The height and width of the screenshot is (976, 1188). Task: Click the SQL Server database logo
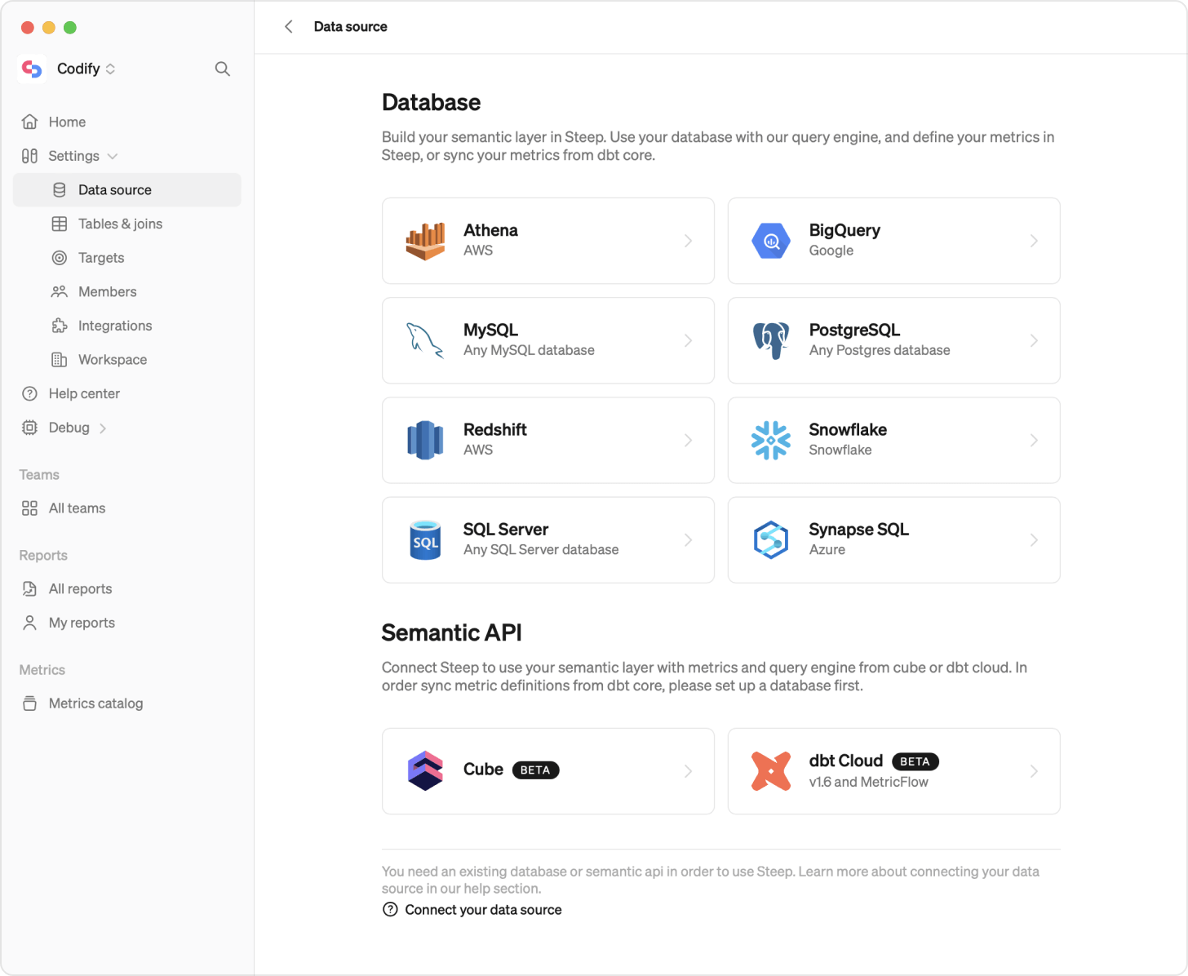[425, 540]
